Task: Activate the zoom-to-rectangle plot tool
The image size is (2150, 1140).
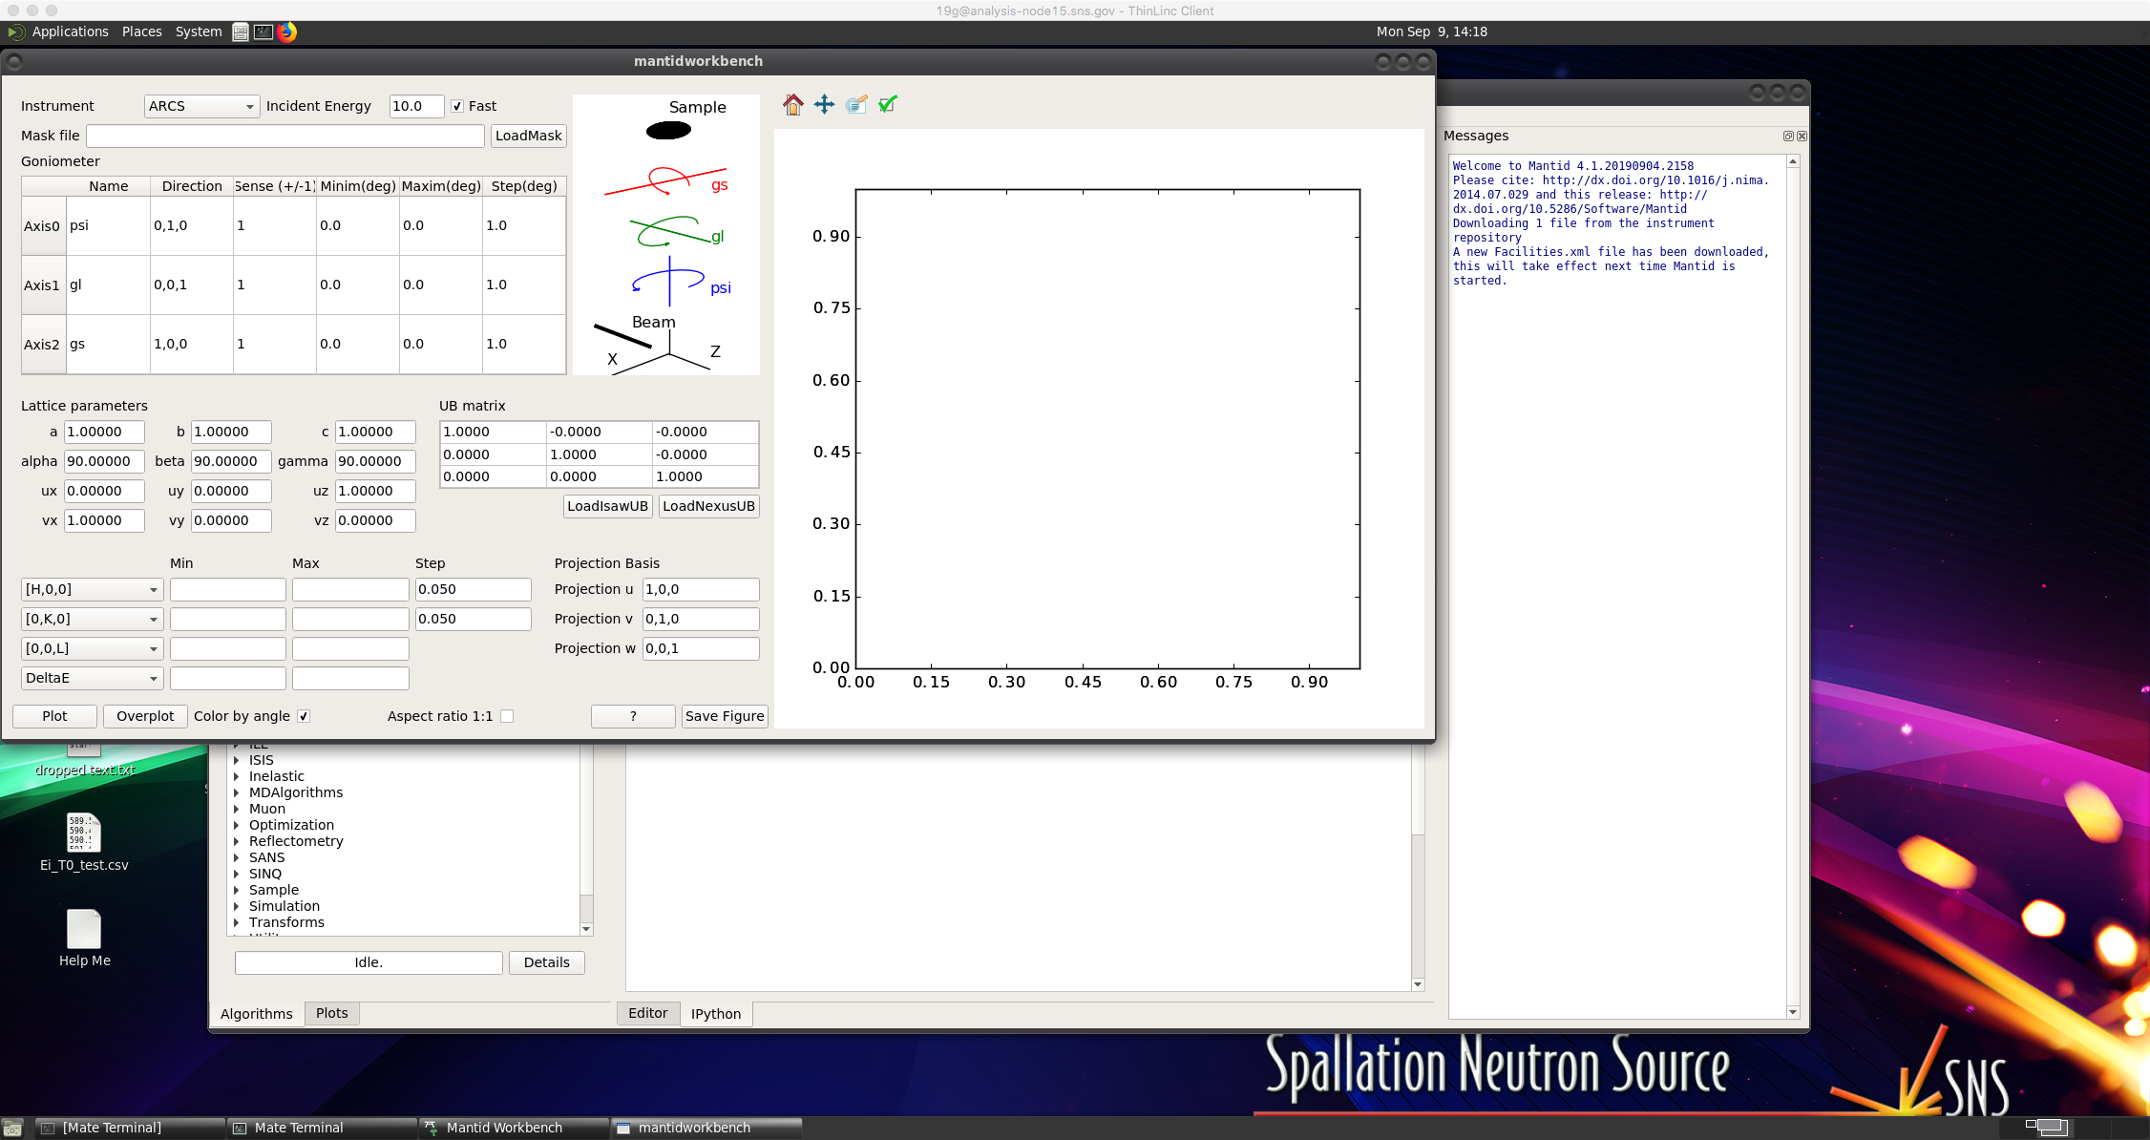Action: (856, 105)
